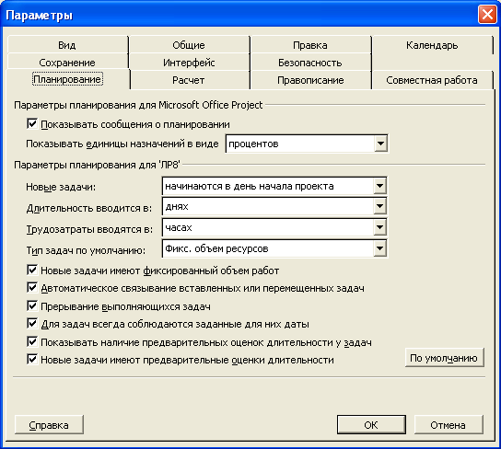This screenshot has height=449, width=501.
Task: Open the единицы назначений dropdown arrow
Action: coord(380,144)
